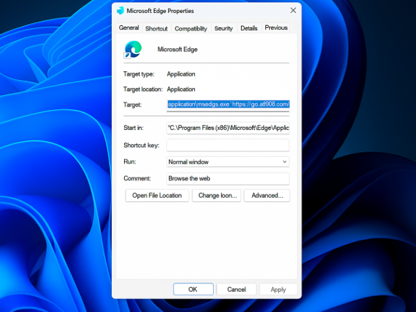Click the large Edge logo beside the shortcut name

tap(133, 49)
